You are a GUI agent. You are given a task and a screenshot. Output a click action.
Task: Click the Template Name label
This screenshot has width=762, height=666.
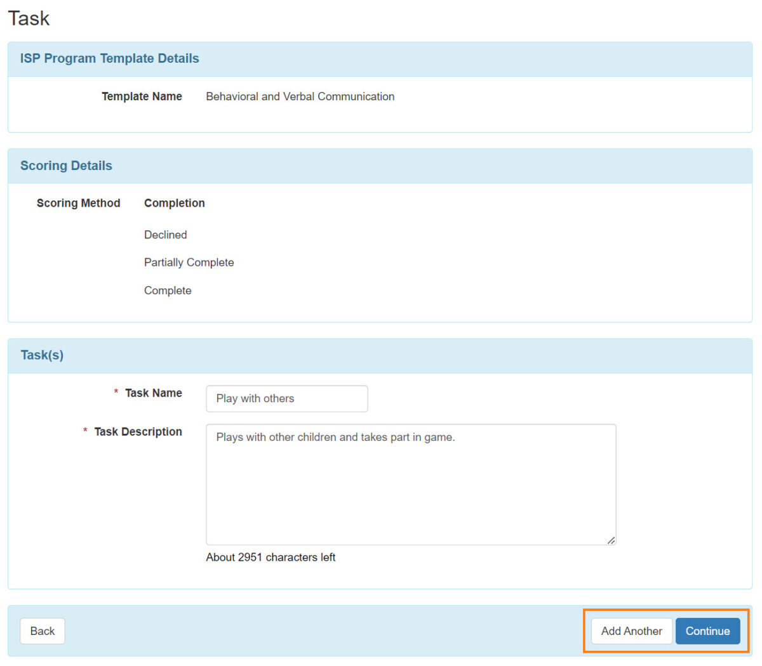[142, 96]
